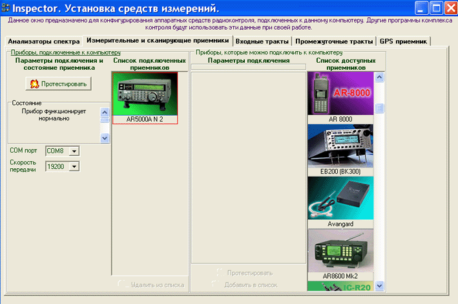Click the Протестировать button for connected receiver
This screenshot has width=458, height=304.
tap(58, 84)
